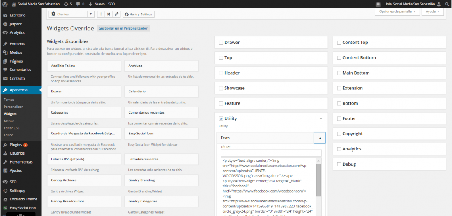Check the Footer widget area checkbox
The width and height of the screenshot is (452, 216).
click(339, 118)
